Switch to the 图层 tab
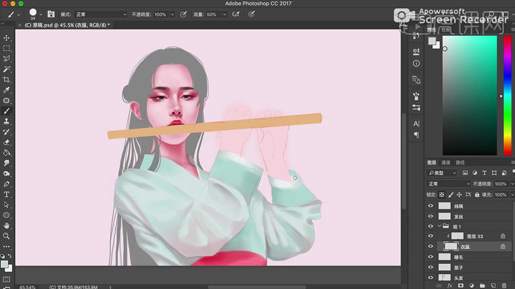This screenshot has height=289, width=515. [x=432, y=162]
